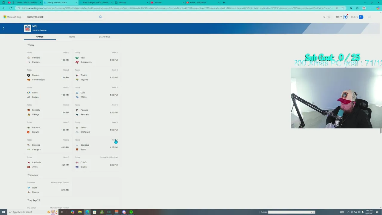Open Microsoft Edge on the taskbar
The width and height of the screenshot is (382, 215).
click(x=87, y=212)
